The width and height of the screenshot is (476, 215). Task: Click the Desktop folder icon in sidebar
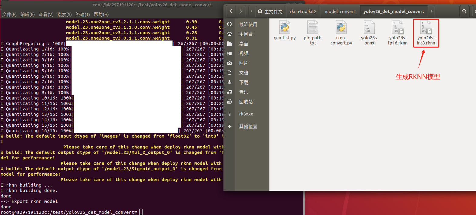[230, 44]
